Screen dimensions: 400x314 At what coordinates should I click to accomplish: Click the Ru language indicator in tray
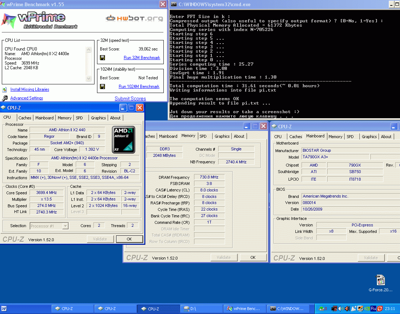click(x=373, y=309)
